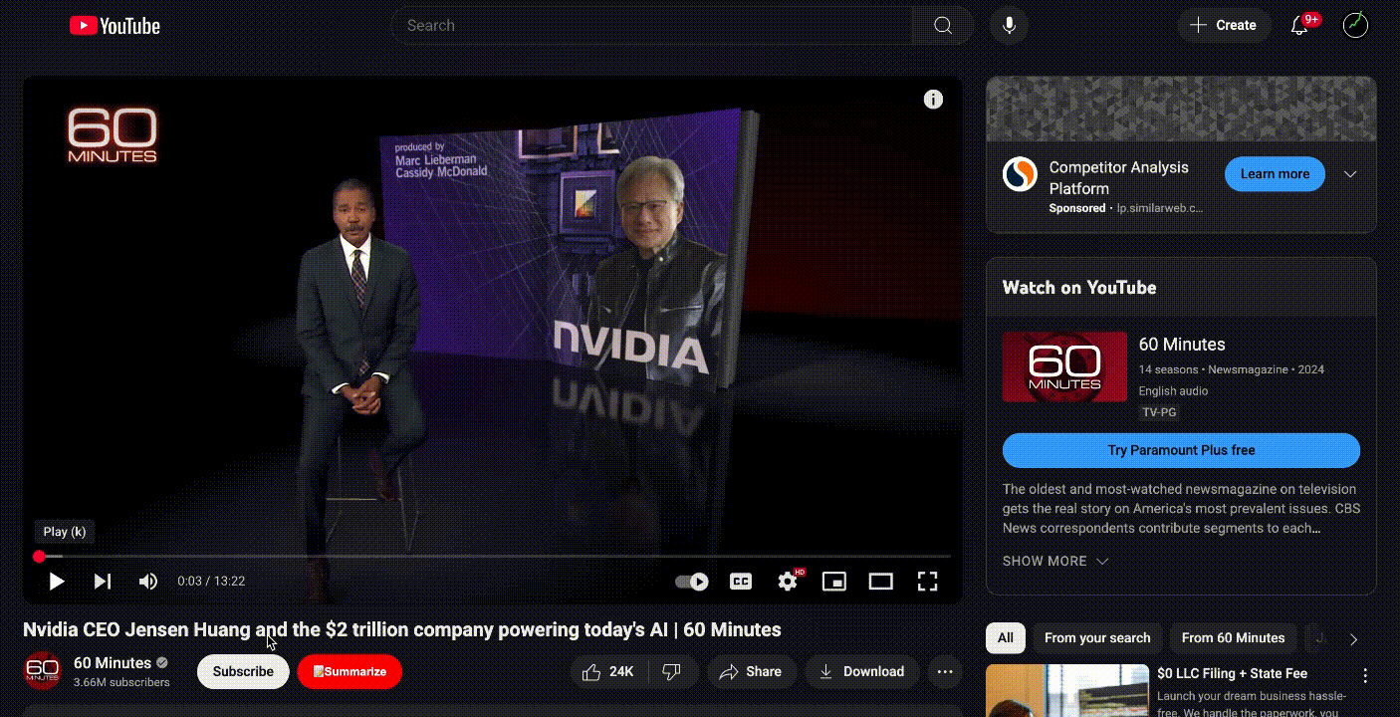Screen dimensions: 1400x717
Task: Subscribe to the 60 Minutes channel
Action: tap(242, 671)
